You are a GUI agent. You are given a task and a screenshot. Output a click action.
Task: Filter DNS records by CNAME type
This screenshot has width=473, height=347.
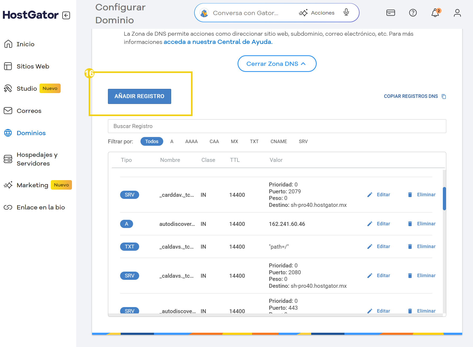[x=279, y=141]
